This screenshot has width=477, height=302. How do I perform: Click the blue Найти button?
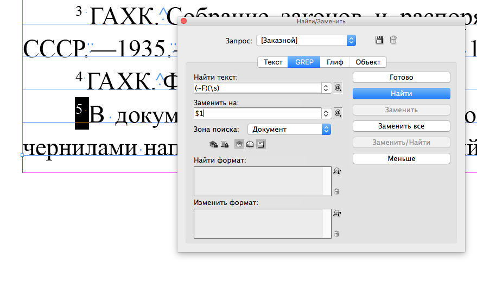[x=401, y=94]
